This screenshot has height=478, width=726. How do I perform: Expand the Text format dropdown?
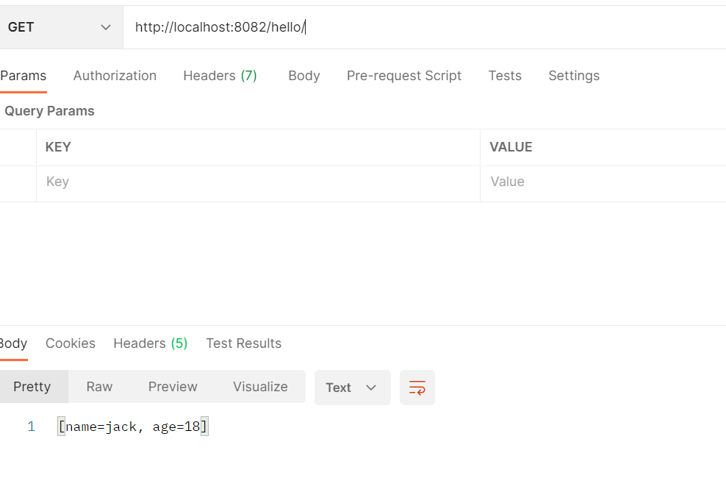coord(352,388)
